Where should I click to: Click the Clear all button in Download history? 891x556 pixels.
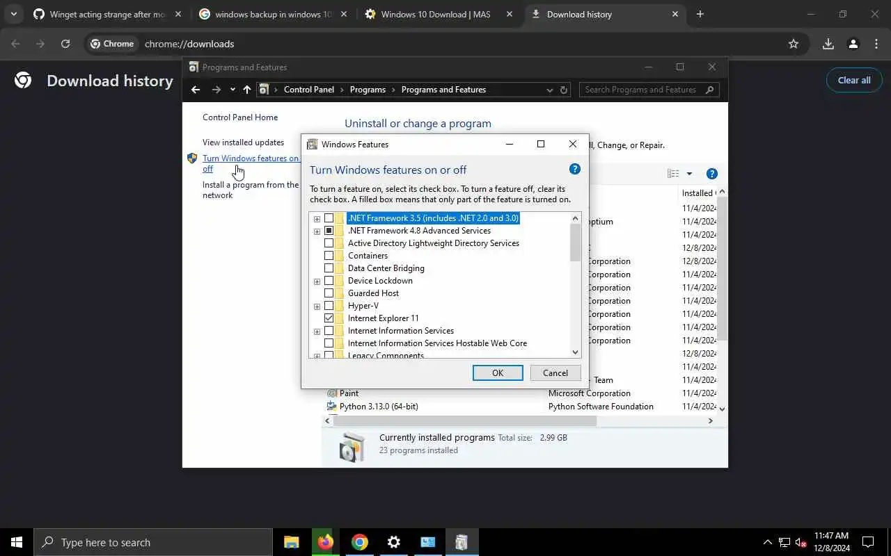click(854, 80)
